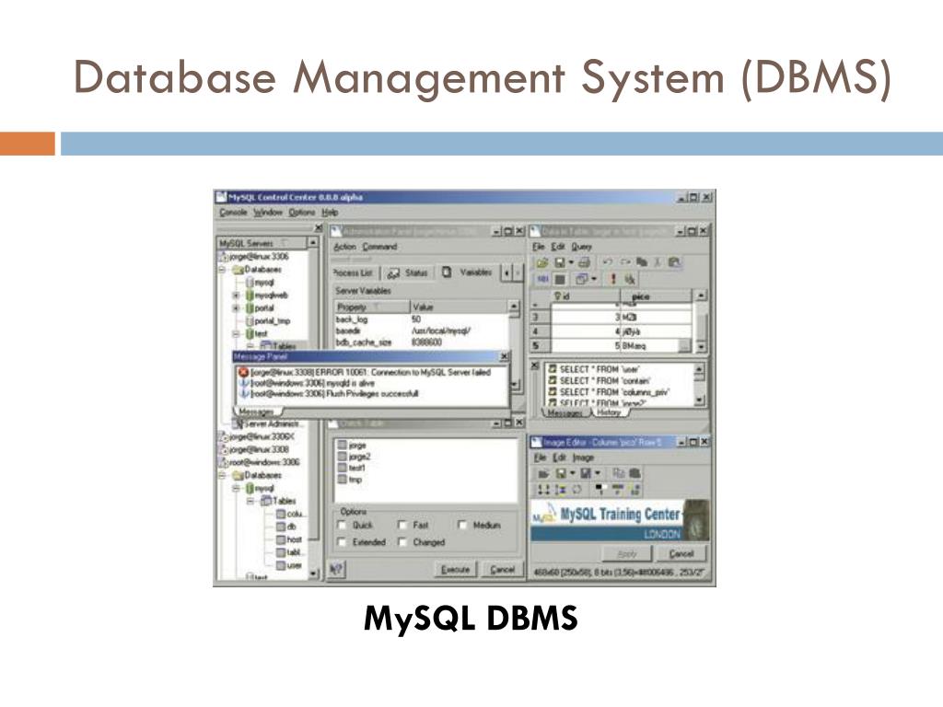Enable the Fast option checkbox
This screenshot has height=707, width=943.
click(x=402, y=526)
